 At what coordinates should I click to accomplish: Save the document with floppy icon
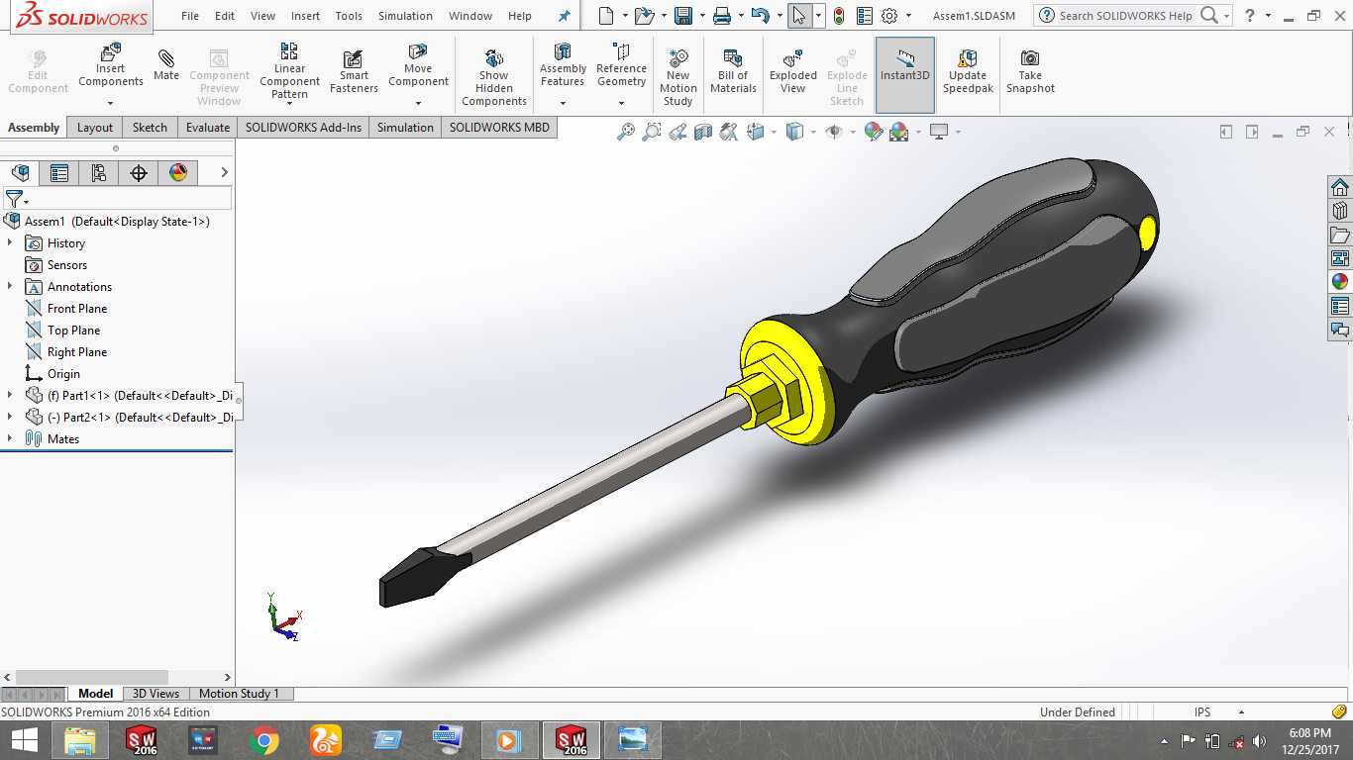682,16
